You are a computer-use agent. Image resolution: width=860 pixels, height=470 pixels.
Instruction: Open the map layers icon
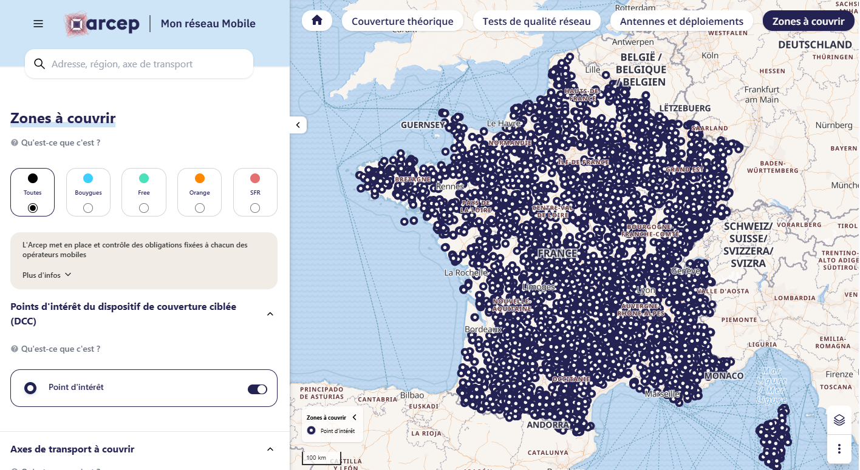tap(839, 420)
